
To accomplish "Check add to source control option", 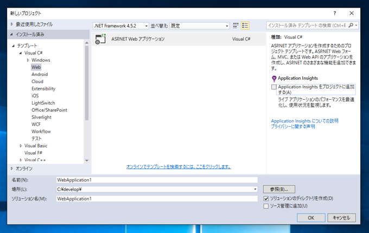I will 266,206.
